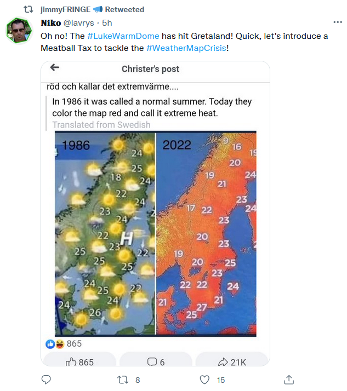Retweet Niko's post
The image size is (347, 391).
[124, 380]
